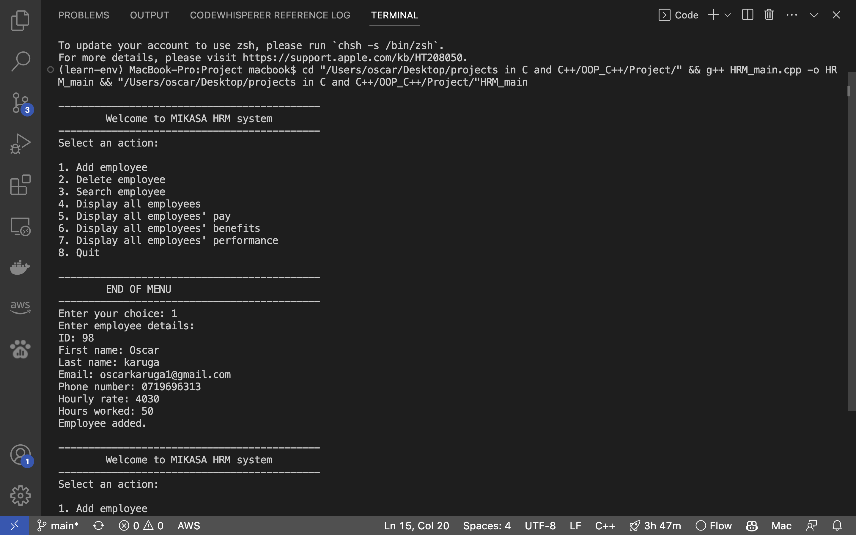
Task: Open the Extensions marketplace view
Action: coord(20,185)
